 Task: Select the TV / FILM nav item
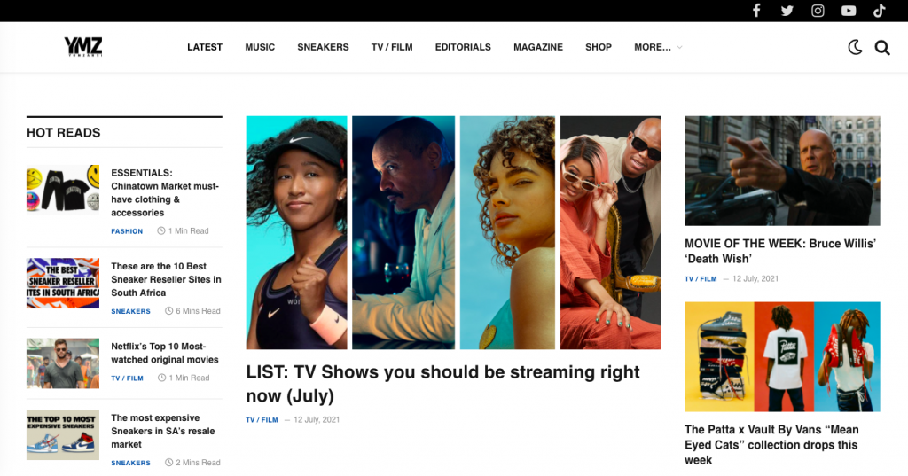(392, 47)
